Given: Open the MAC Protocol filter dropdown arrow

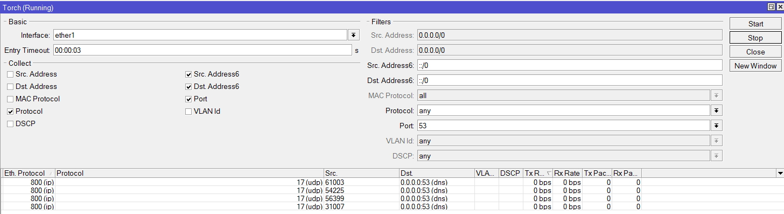Looking at the screenshot, I should click(717, 95).
